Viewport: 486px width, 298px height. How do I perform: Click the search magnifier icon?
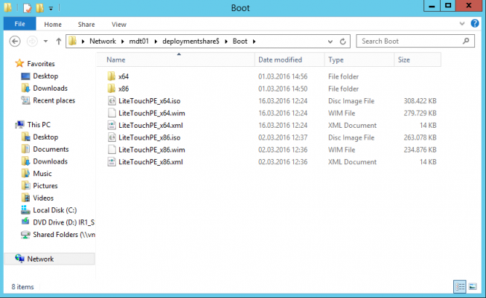pos(466,41)
